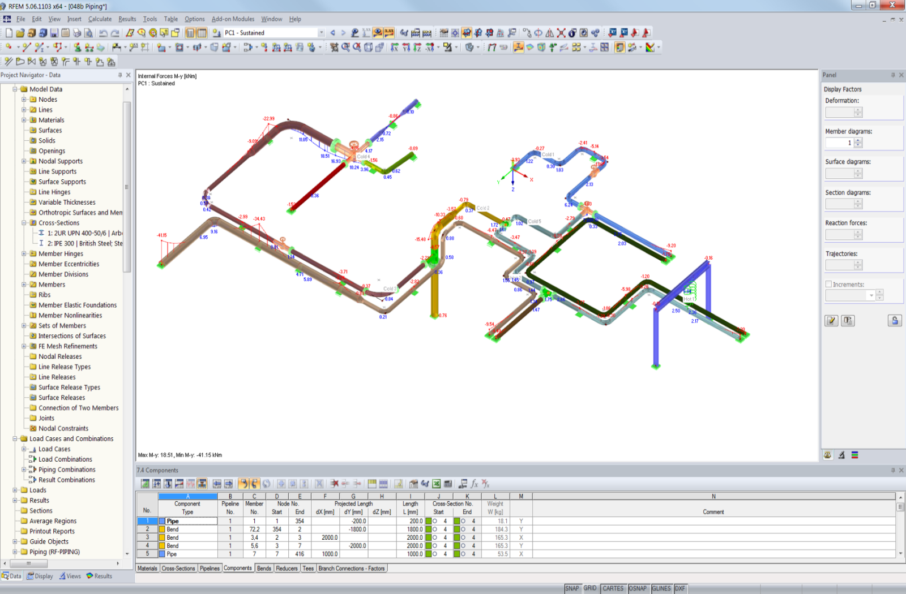Expand the Piping (RF-PIPING) tree node

click(15, 552)
